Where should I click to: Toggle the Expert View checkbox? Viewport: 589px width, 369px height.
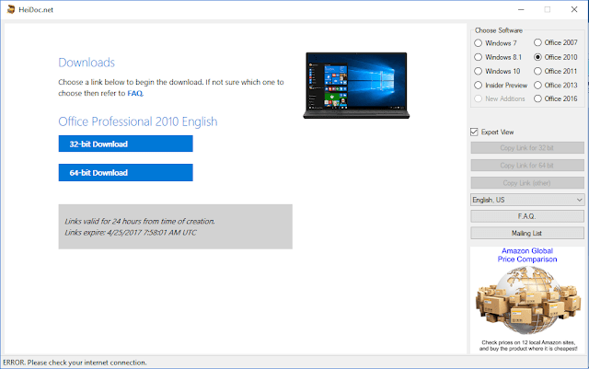(x=474, y=132)
